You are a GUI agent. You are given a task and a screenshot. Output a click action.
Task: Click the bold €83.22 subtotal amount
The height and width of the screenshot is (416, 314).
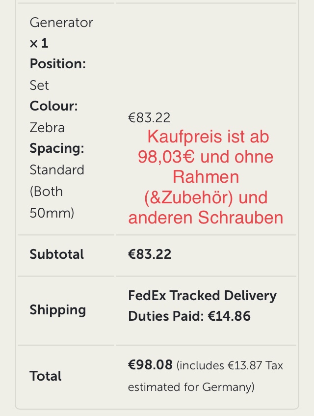point(150,254)
